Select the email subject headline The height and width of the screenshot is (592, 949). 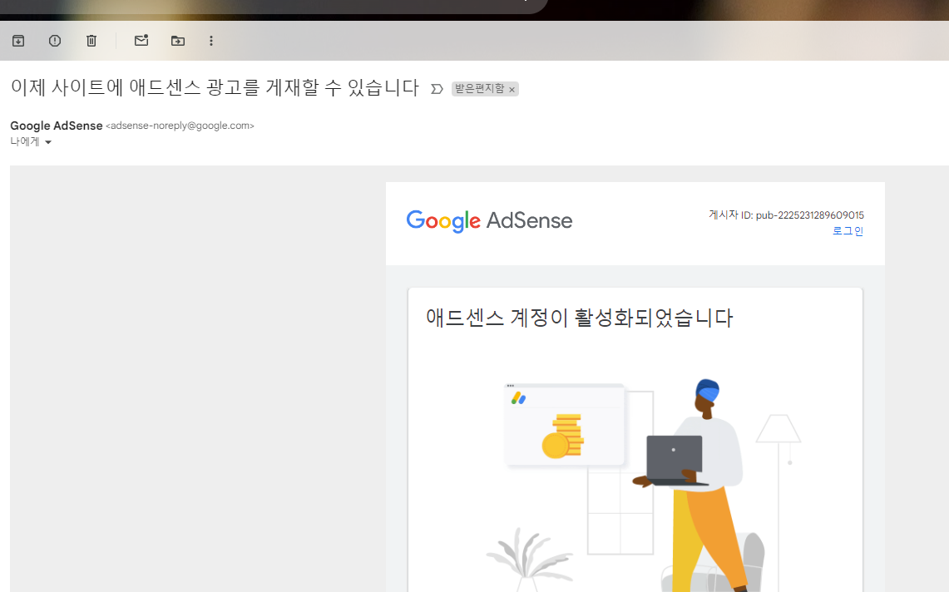(214, 88)
